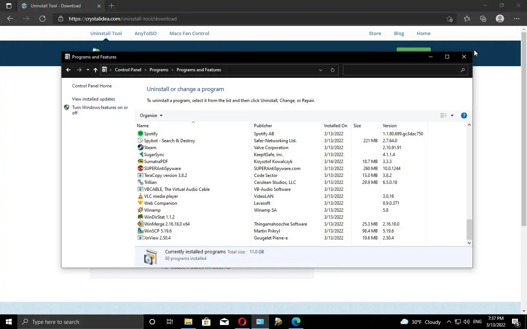Select the TeraCopy version 3.8.2 icon
This screenshot has width=527, height=329.
[140, 175]
